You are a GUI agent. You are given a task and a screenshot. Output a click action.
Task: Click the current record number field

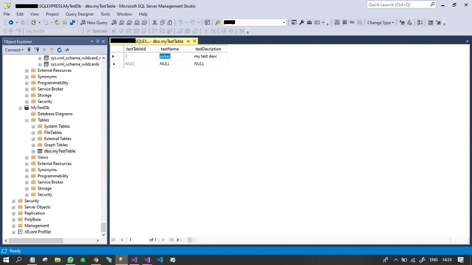click(x=137, y=240)
